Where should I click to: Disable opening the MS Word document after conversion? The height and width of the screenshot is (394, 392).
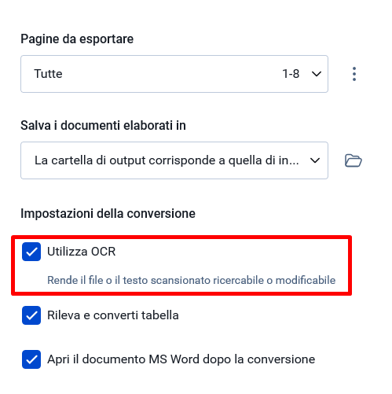pyautogui.click(x=31, y=359)
